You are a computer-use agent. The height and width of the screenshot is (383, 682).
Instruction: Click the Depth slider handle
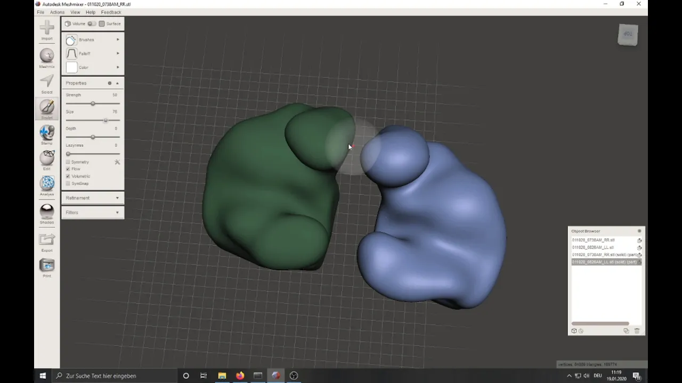coord(93,137)
